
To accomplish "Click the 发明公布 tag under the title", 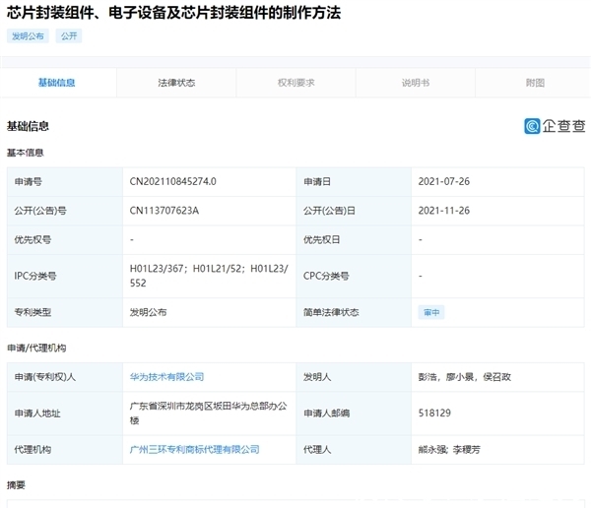I will pos(28,36).
